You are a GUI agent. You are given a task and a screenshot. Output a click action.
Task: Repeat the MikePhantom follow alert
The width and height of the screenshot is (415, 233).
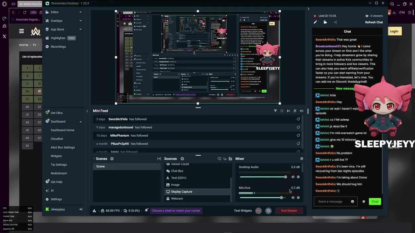coord(298,135)
